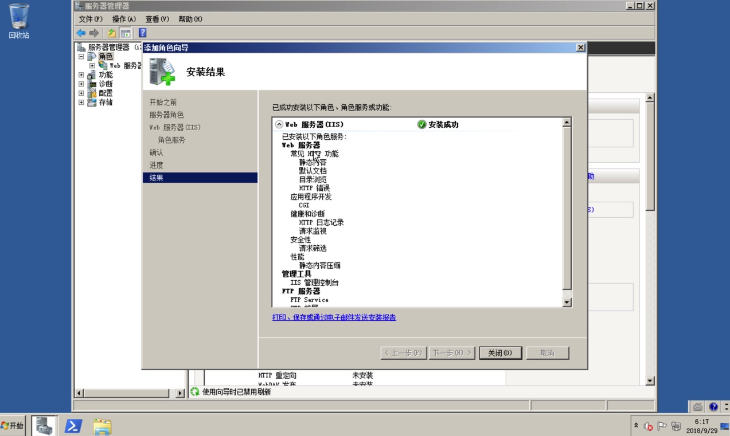Click the CGI entry in results
Screen dimensions: 730x436
(304, 205)
